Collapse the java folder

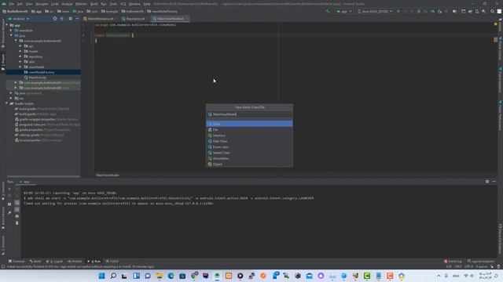(11, 35)
